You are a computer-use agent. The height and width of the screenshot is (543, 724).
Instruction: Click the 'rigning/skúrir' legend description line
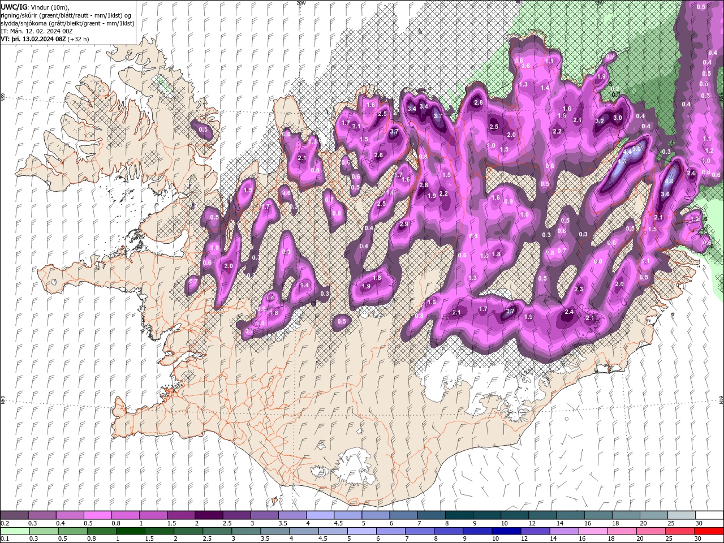pyautogui.click(x=67, y=15)
